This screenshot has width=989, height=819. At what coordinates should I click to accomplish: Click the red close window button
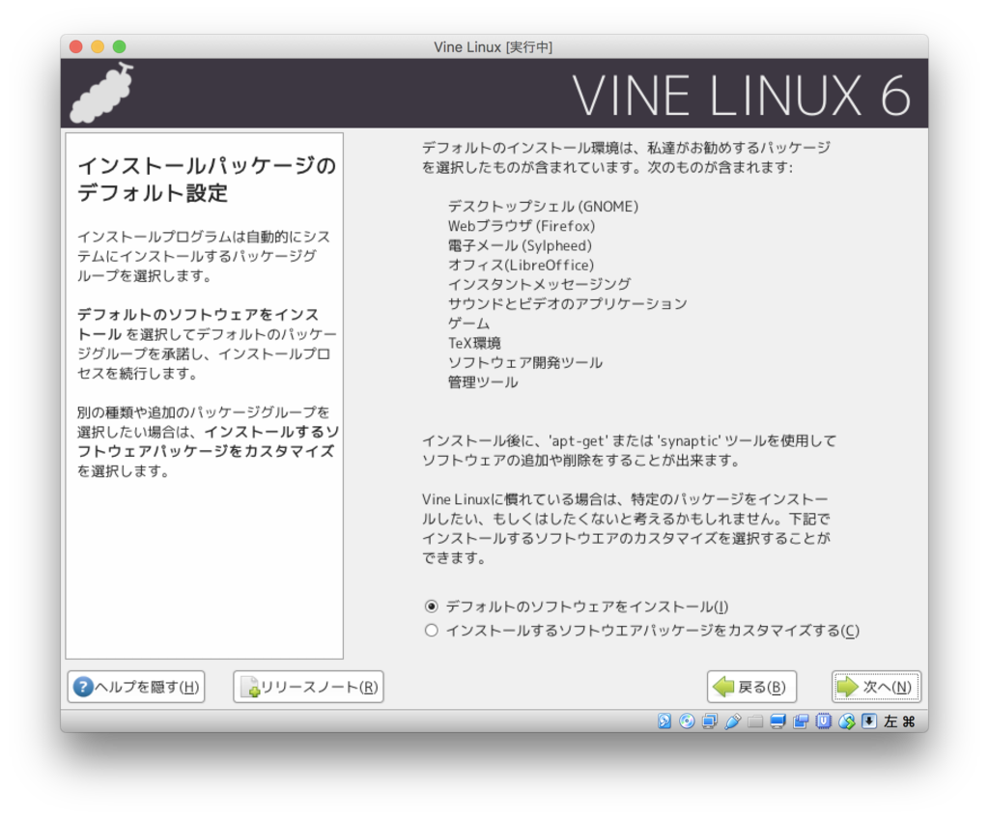coord(76,46)
